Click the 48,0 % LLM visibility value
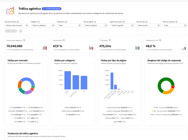 [x=150, y=46]
